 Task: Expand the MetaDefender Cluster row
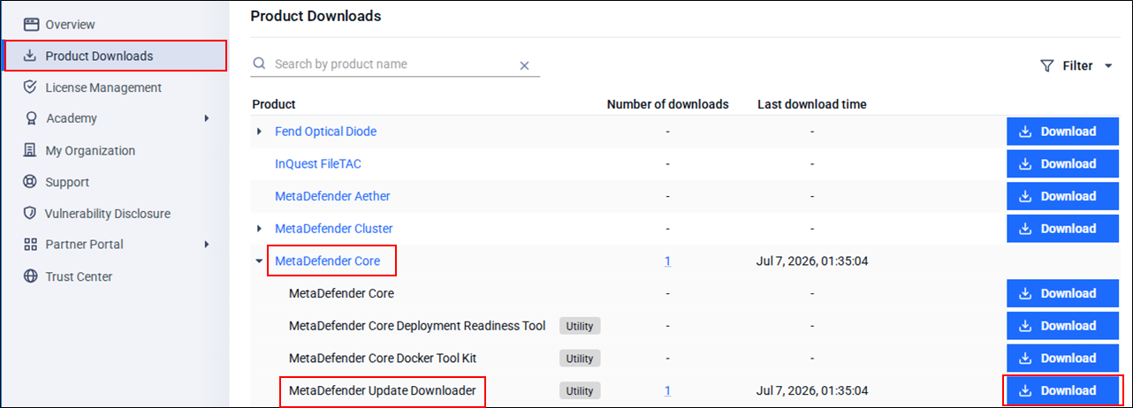point(259,229)
